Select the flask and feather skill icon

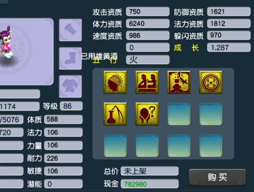coord(115,114)
